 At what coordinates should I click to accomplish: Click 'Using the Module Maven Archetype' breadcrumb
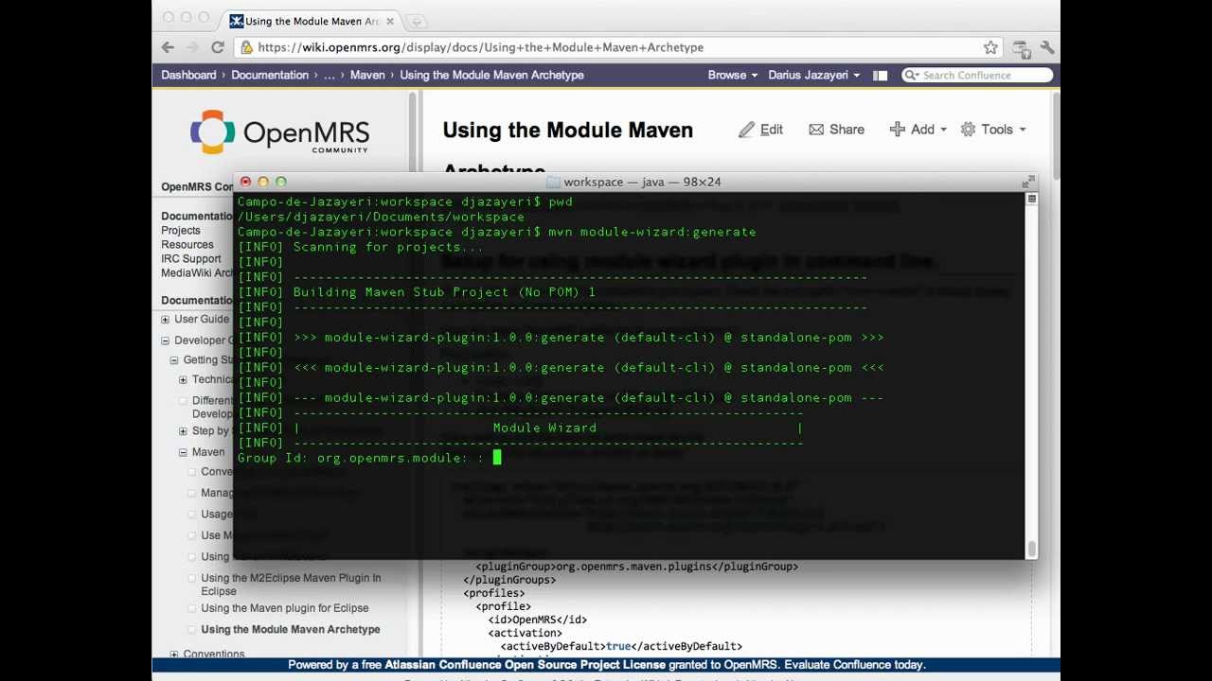click(491, 75)
